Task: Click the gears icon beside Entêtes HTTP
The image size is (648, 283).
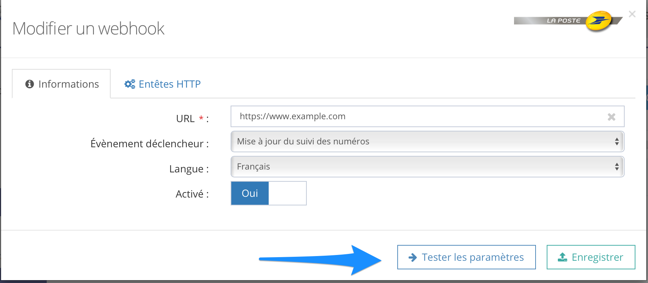Action: (130, 84)
